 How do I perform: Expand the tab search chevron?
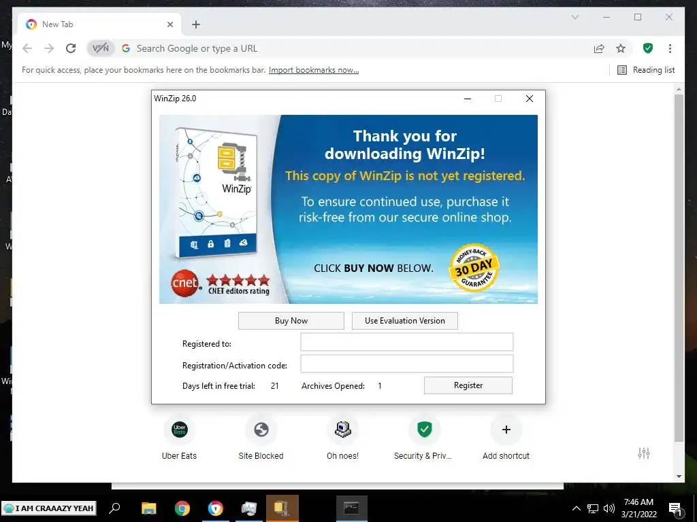click(574, 17)
